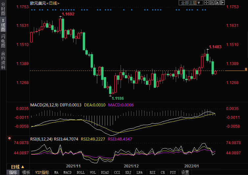This screenshot has width=248, height=175.
Task: Toggle the MACD indicator button
Action: coord(67,172)
